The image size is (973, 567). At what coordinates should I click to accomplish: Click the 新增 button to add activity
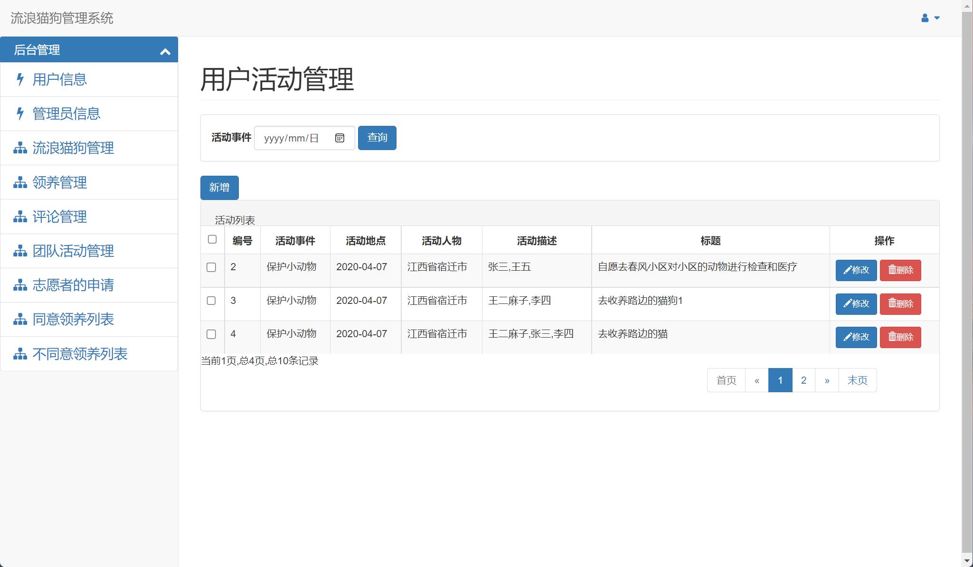[x=219, y=188]
